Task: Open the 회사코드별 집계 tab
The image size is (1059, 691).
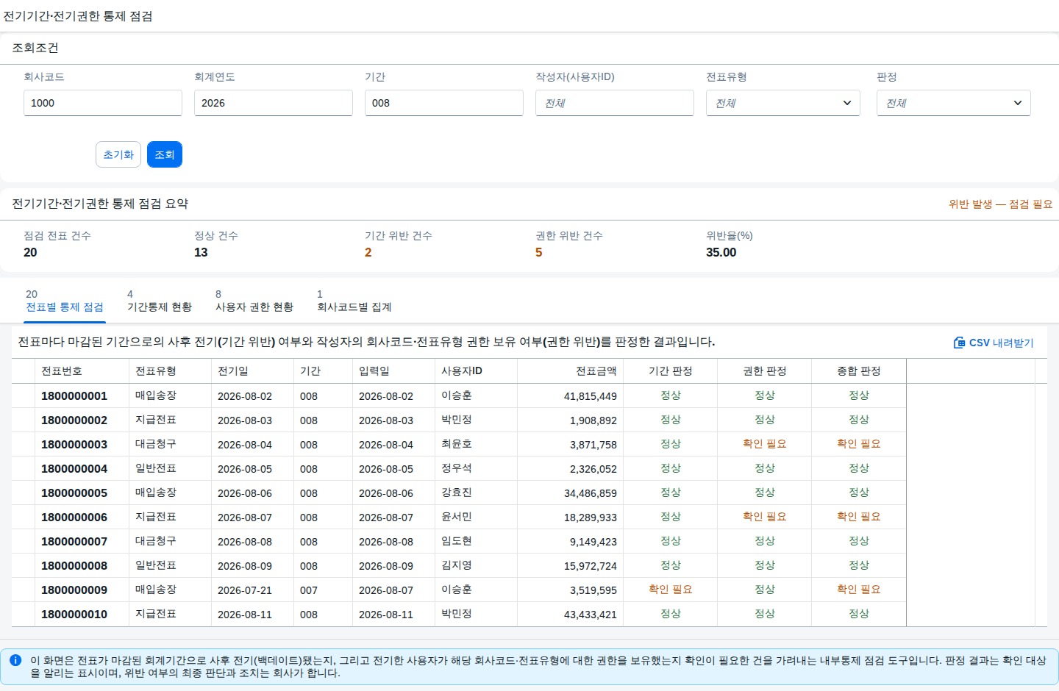Action: coord(354,301)
